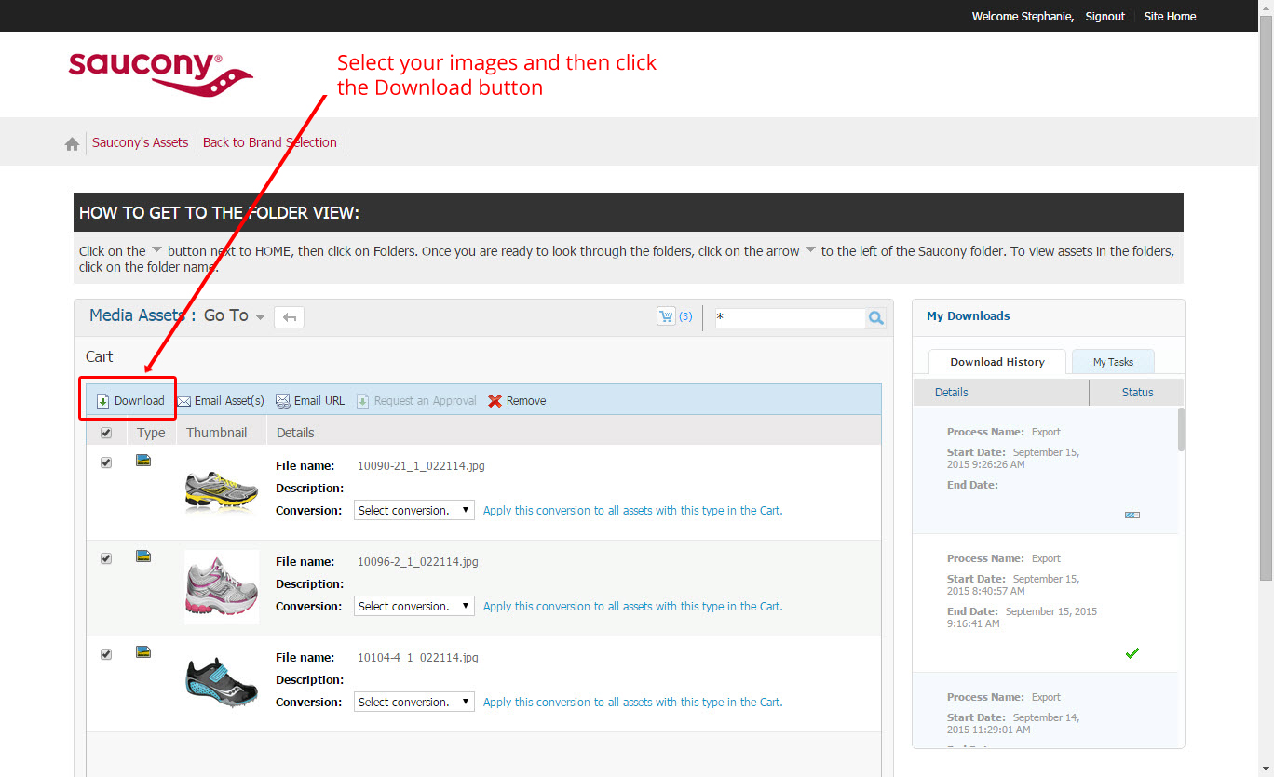This screenshot has height=777, width=1274.
Task: Expand the Go To dropdown arrow
Action: (x=260, y=317)
